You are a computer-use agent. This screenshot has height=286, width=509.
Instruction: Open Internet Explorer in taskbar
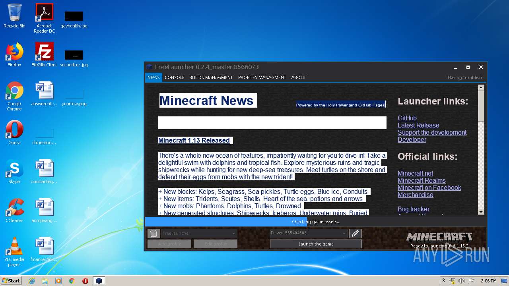point(31,281)
